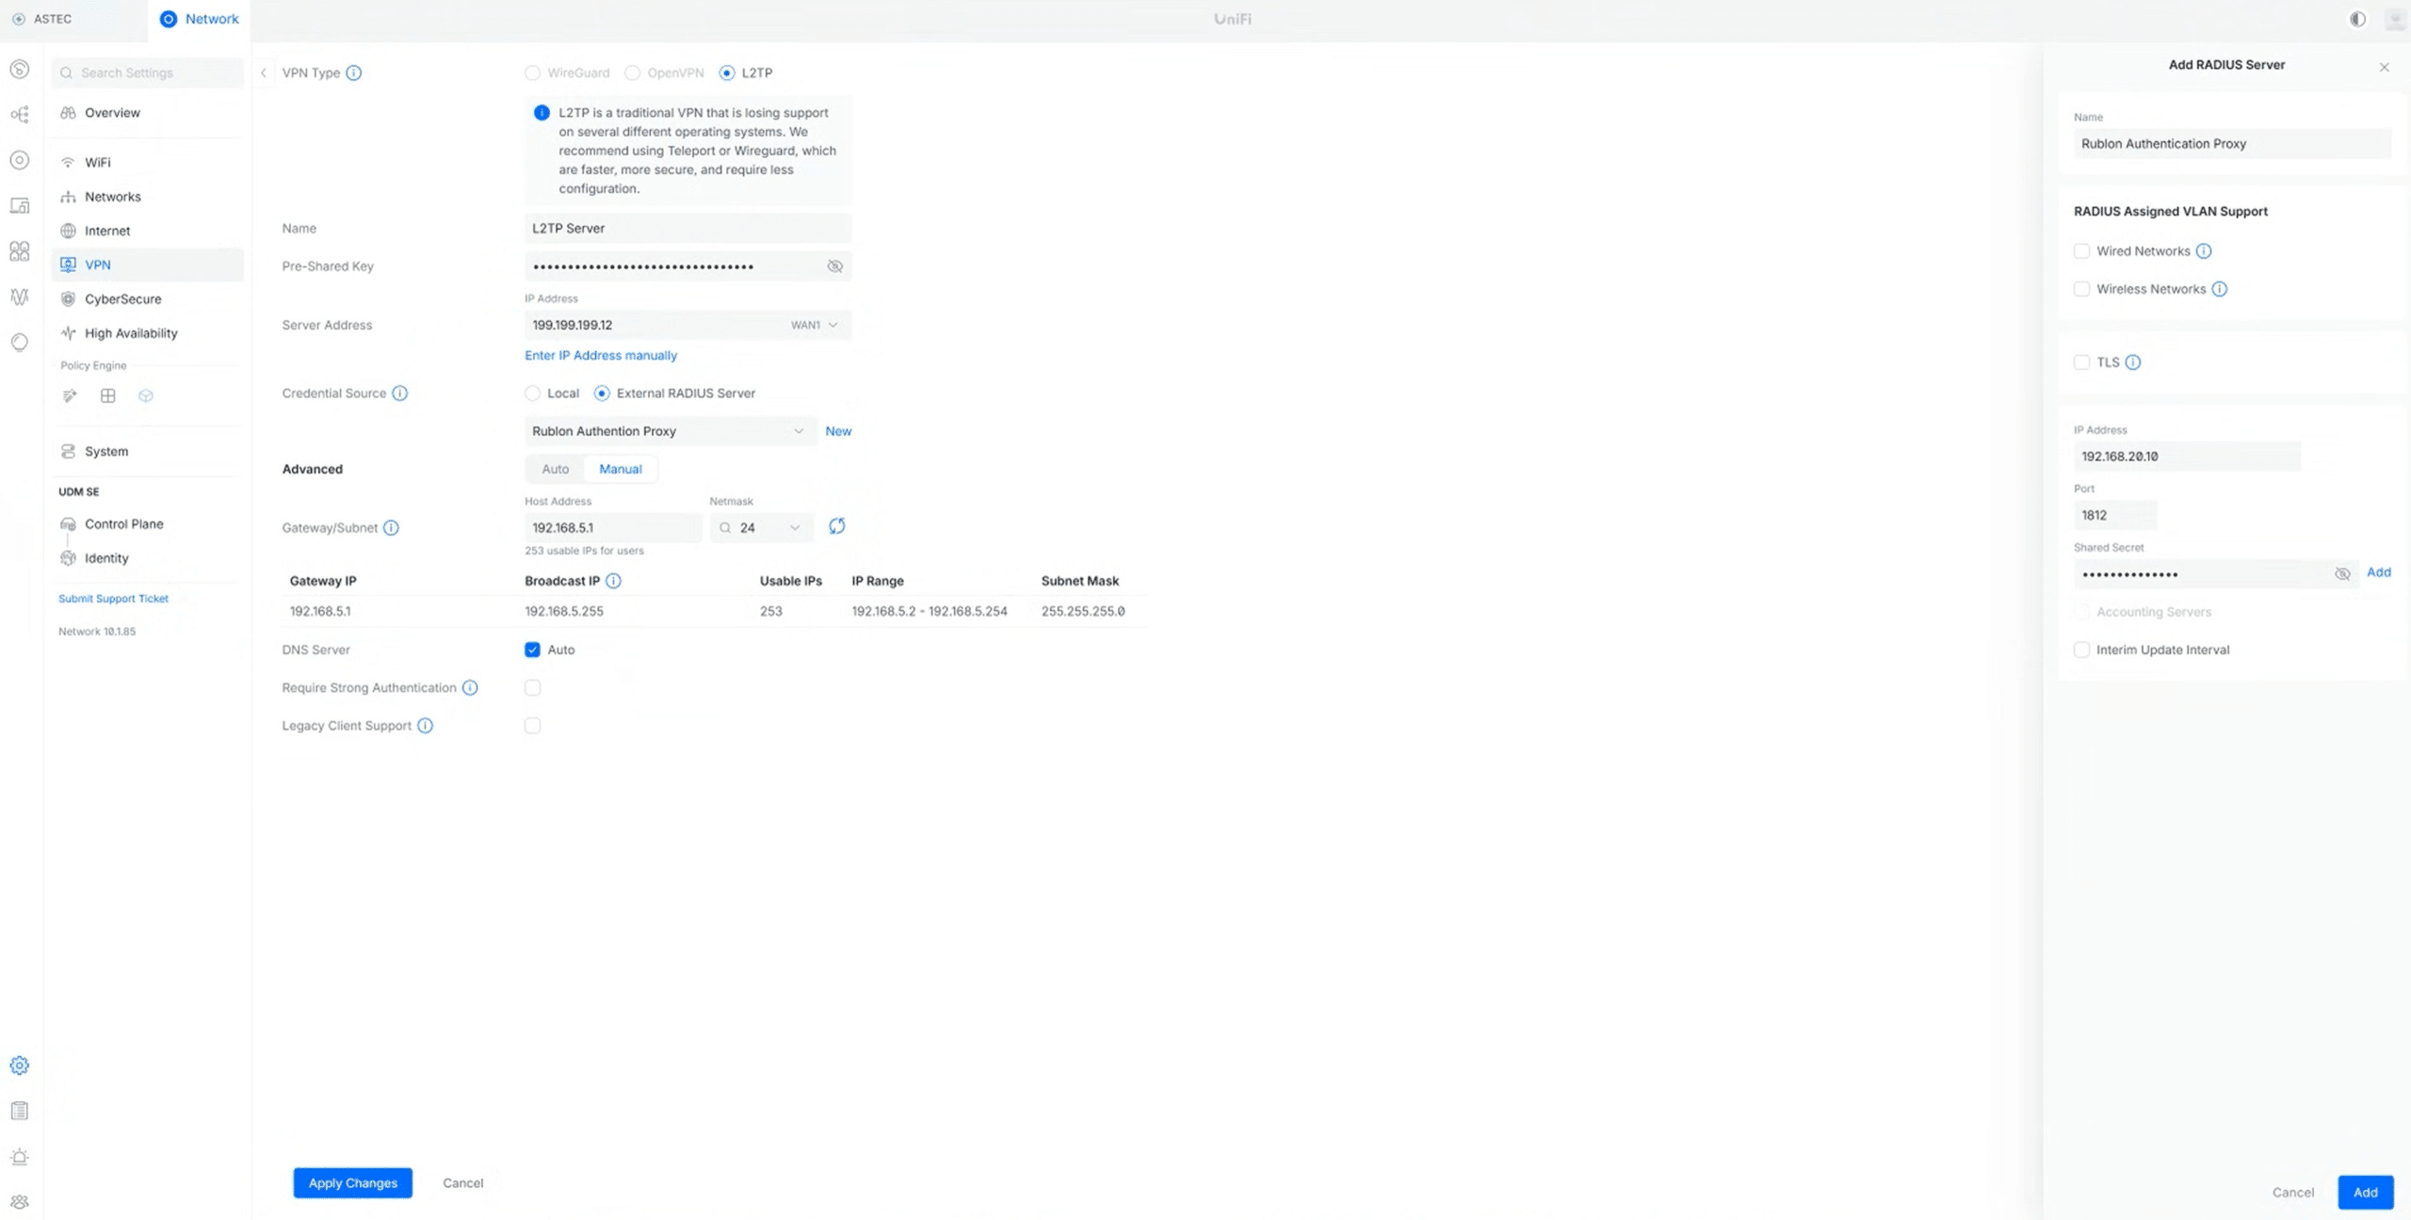
Task: Expand the WAN1 server address dropdown
Action: pos(815,325)
